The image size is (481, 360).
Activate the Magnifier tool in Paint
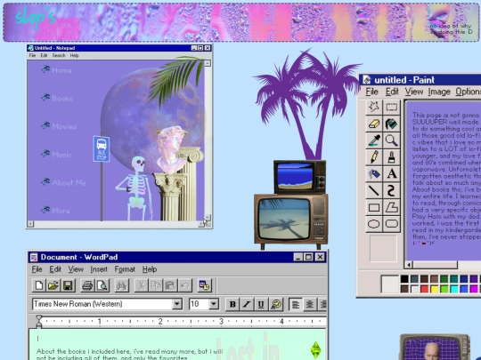point(391,140)
